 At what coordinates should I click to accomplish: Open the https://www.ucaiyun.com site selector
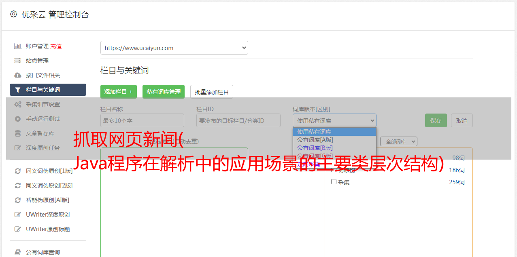tap(174, 48)
